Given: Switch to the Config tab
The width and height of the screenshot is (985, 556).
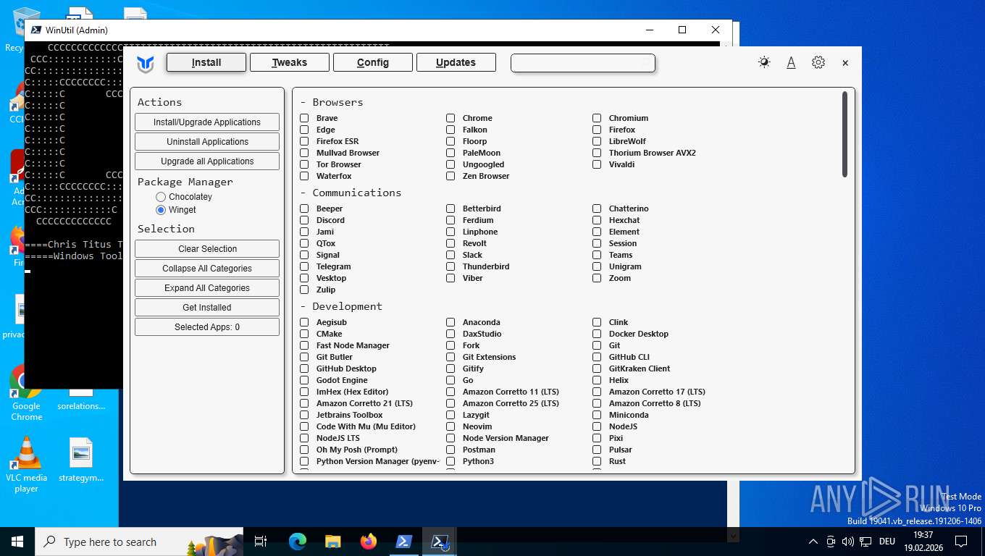Looking at the screenshot, I should [x=373, y=63].
